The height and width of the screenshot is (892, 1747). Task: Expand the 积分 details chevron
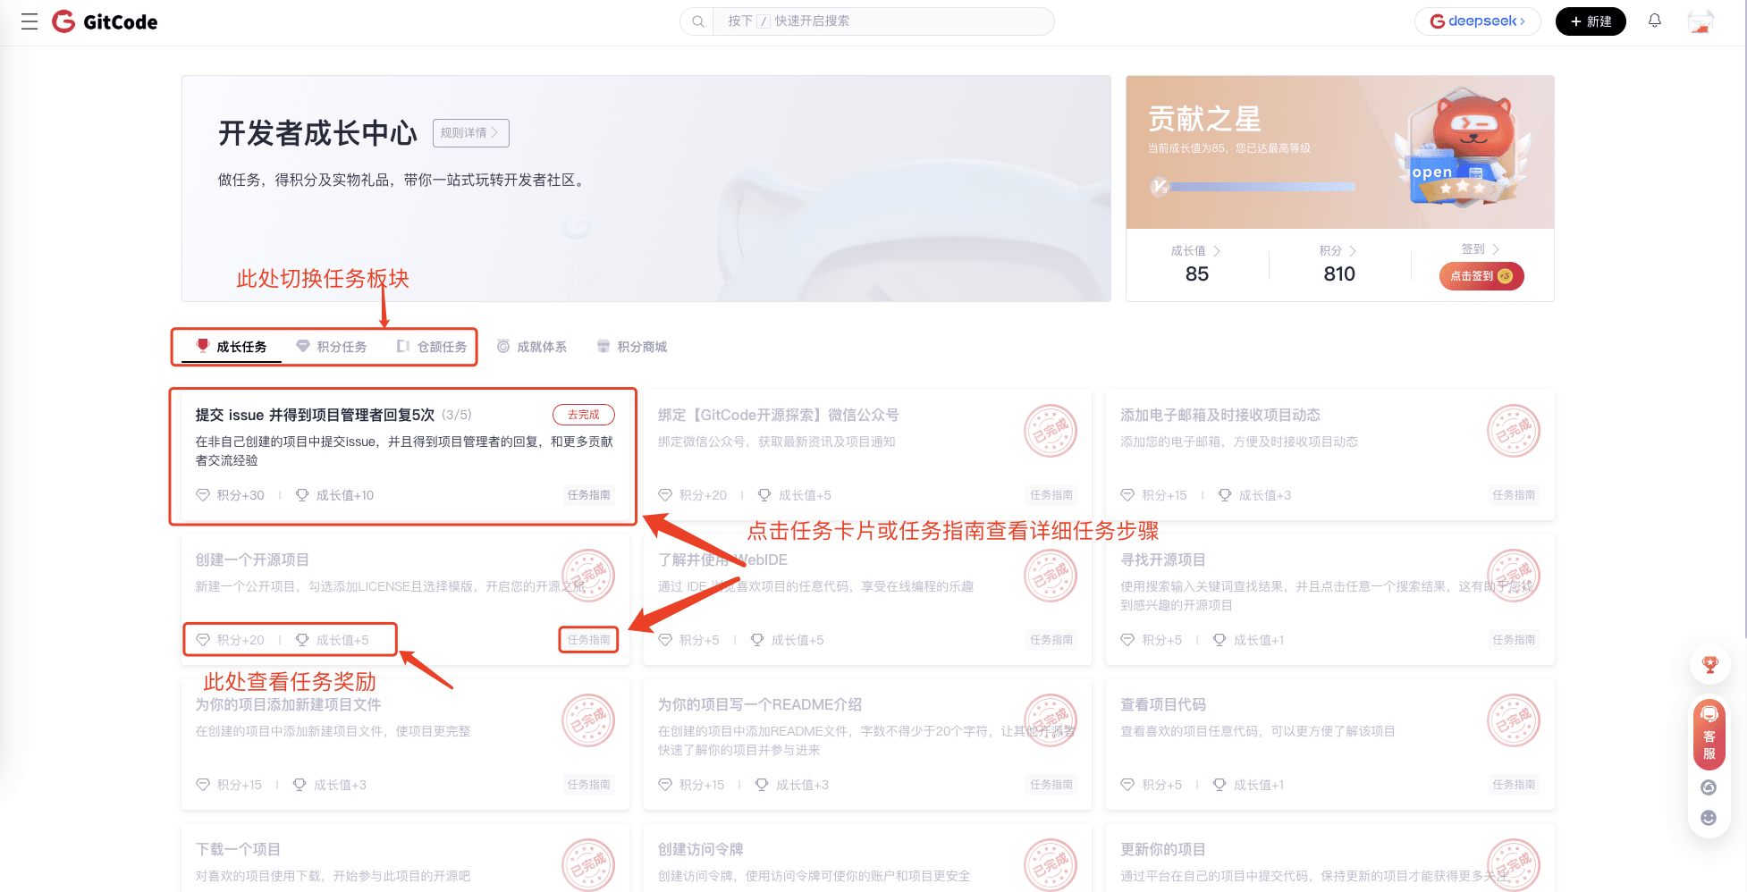[1353, 251]
